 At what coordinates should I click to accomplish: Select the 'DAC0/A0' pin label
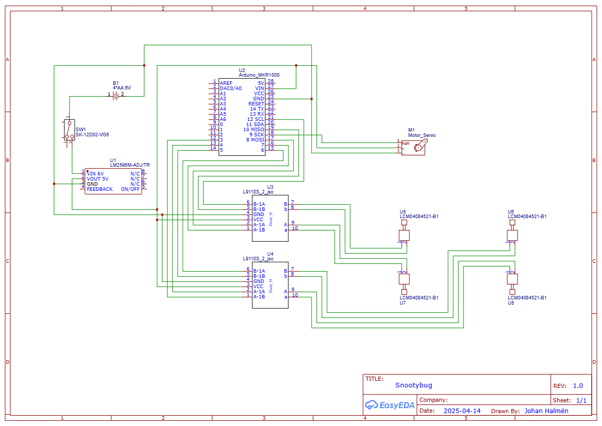coord(231,88)
